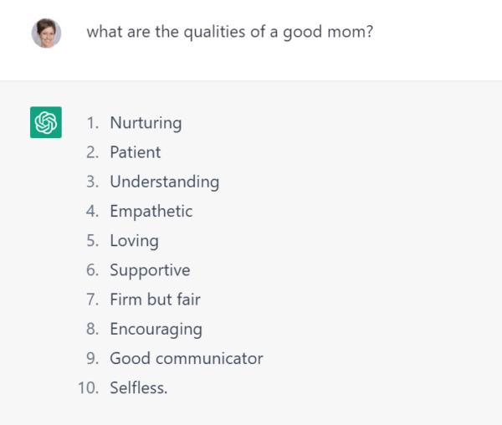Select the "Loving" list item
This screenshot has width=502, height=425.
[134, 241]
